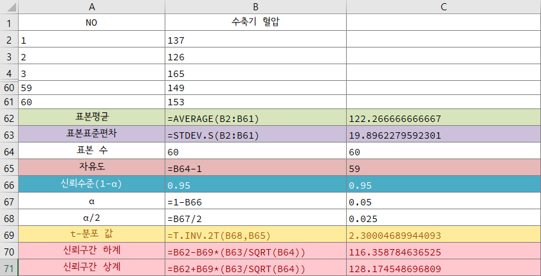Select the =B62+B69*(B63/SQRT(B64)) formula cell
Image resolution: width=541 pixels, height=276 pixels.
click(255, 268)
